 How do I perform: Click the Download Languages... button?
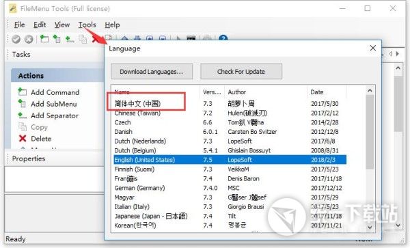click(x=152, y=71)
